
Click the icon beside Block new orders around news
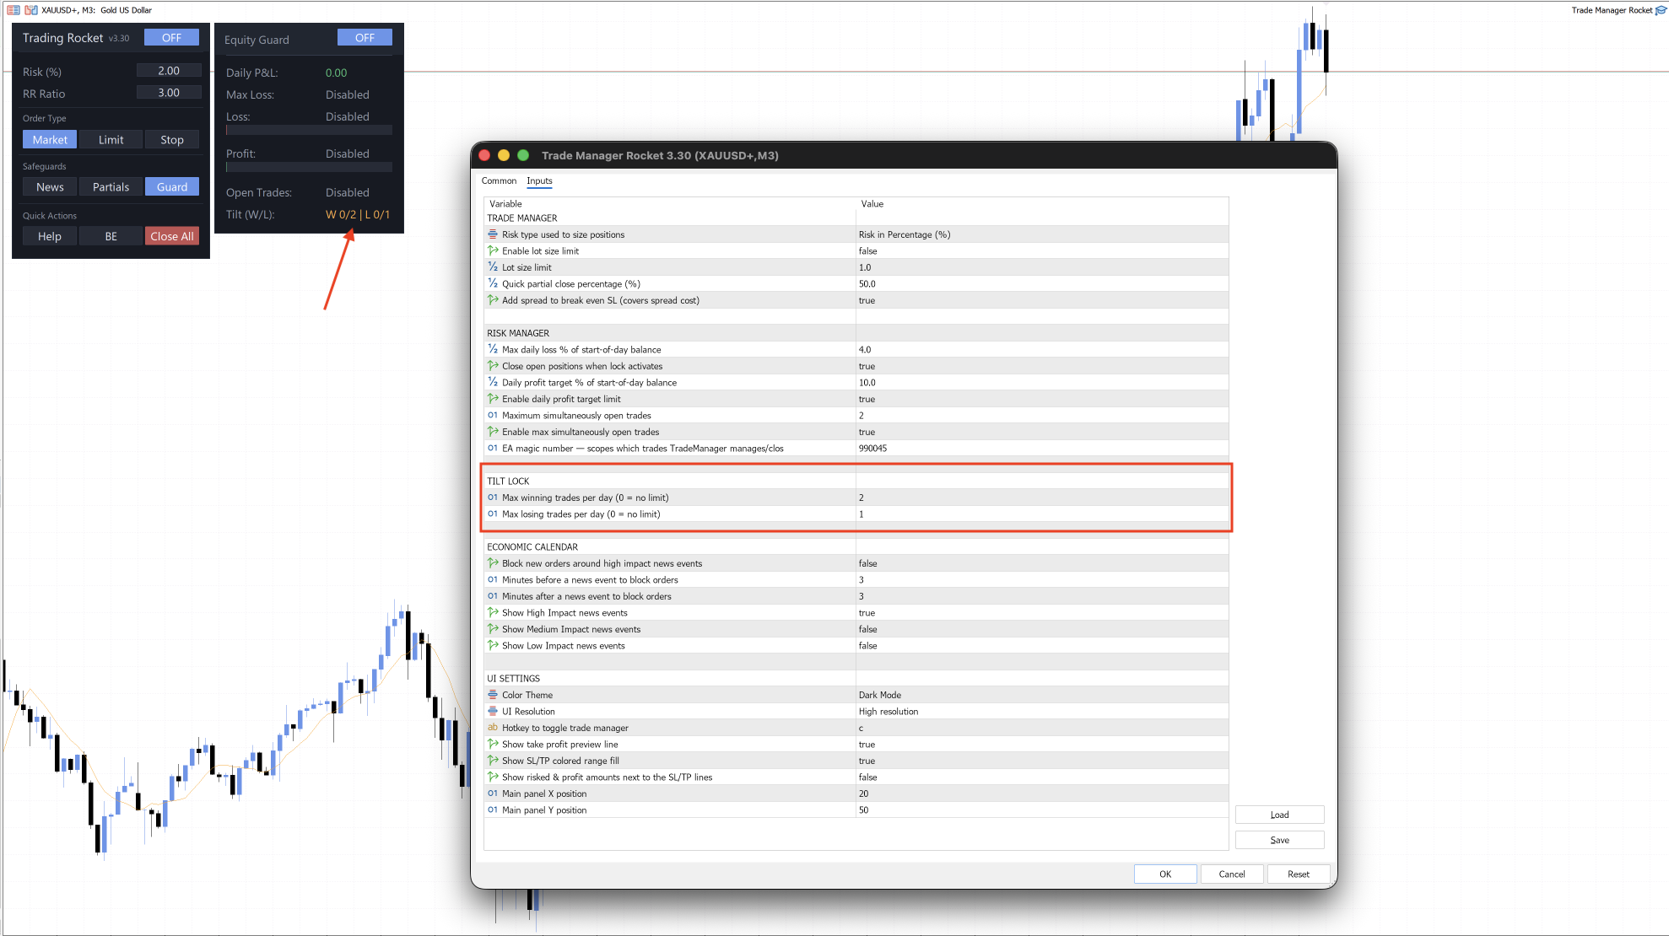pyautogui.click(x=493, y=563)
